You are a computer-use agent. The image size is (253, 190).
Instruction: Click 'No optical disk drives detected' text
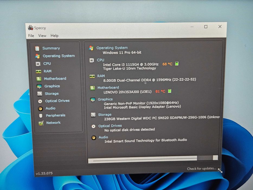[x=130, y=130]
